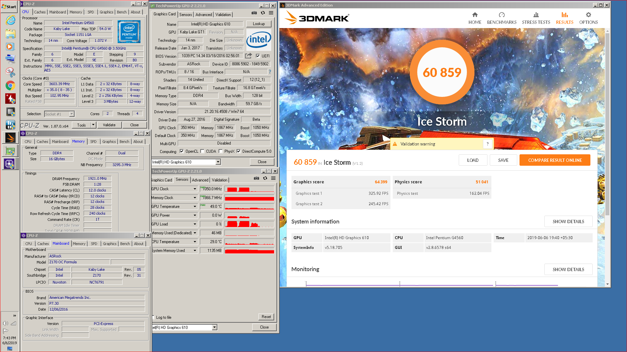This screenshot has height=352, width=627.
Task: Enable Log to file in GPU-Z Sensors
Action: coord(153,317)
